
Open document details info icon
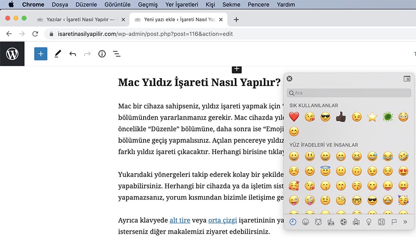(102, 54)
